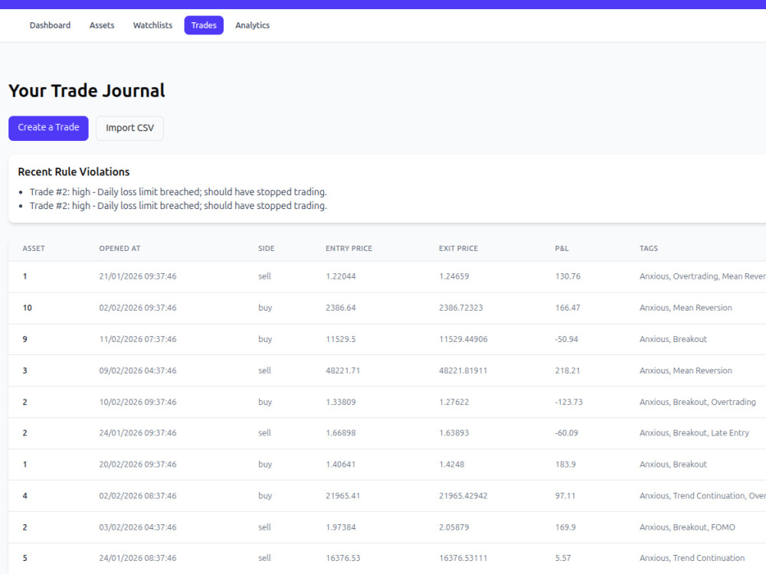The height and width of the screenshot is (574, 766).
Task: Select the date 02/02/2026 09:37:46
Action: coord(138,308)
